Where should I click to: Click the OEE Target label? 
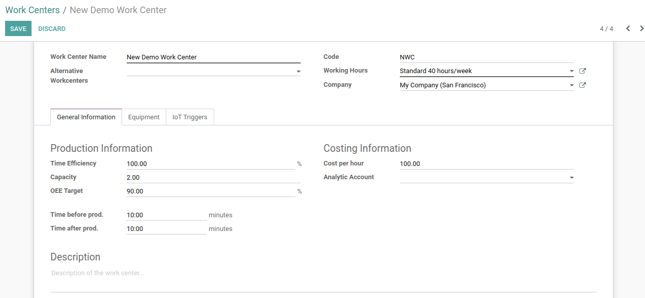tap(67, 191)
